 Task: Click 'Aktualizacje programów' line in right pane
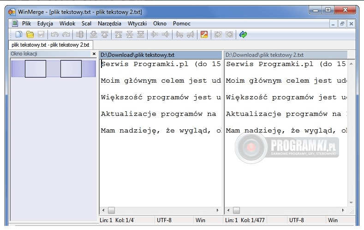pos(286,114)
